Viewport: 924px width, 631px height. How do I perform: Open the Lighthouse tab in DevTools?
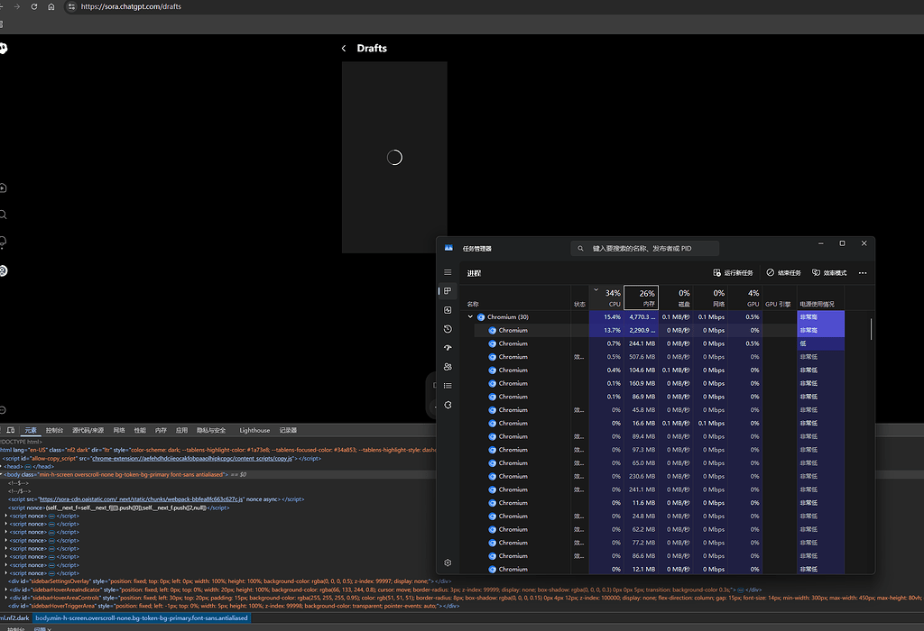(x=254, y=430)
